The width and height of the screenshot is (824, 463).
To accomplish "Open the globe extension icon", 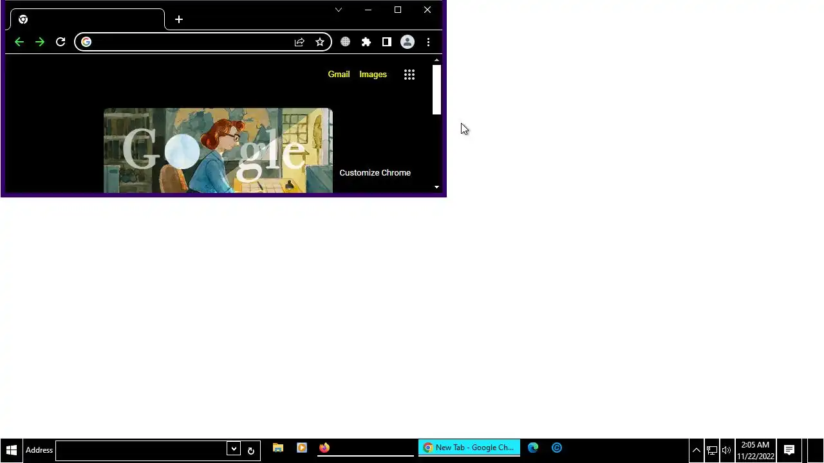I will (x=346, y=42).
